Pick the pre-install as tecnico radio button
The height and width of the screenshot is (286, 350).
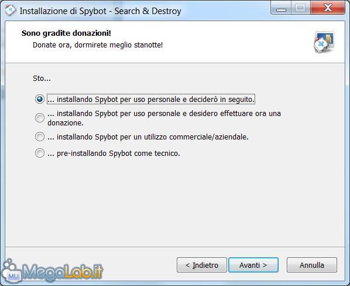click(x=40, y=153)
